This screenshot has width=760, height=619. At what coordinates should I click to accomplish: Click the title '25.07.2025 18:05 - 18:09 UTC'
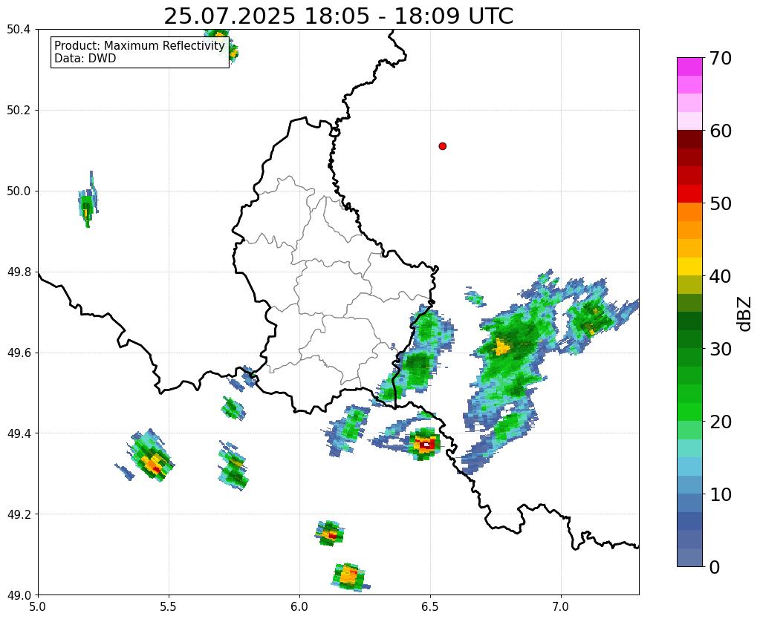(x=338, y=16)
